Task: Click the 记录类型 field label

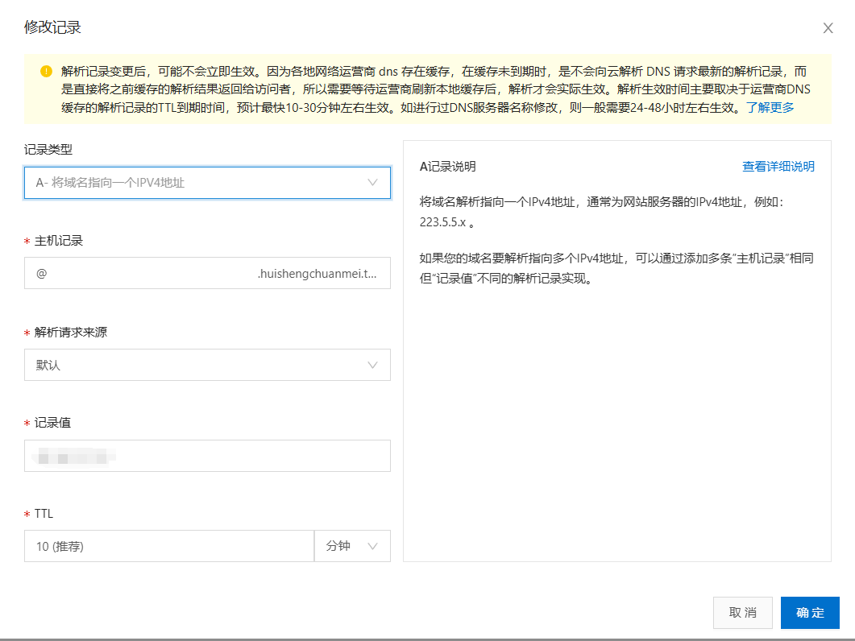Action: click(48, 149)
